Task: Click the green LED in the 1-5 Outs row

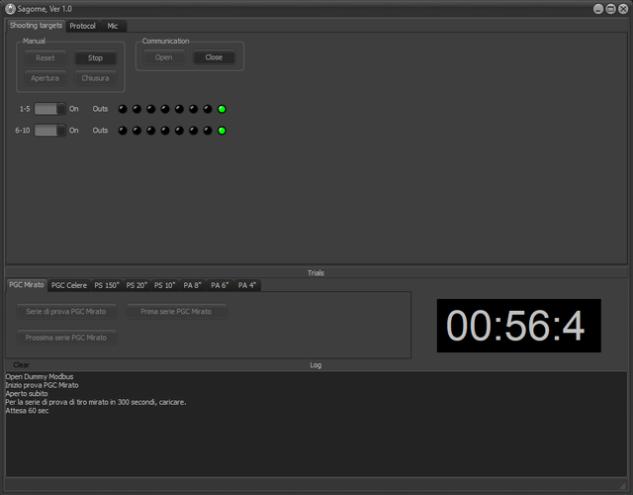Action: [x=222, y=109]
